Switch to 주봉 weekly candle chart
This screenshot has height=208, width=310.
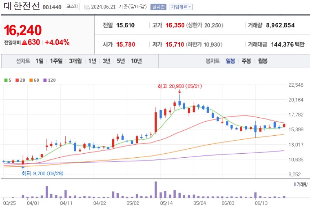(246, 61)
